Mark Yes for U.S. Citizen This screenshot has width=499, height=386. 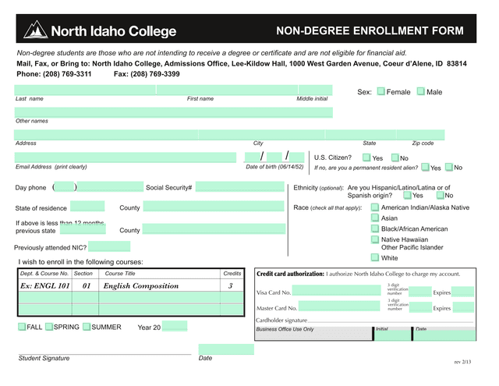tap(366, 158)
